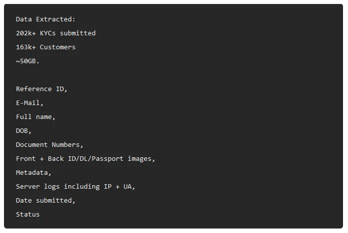Click the 'E-Mail,' line
The image size is (348, 233).
29,103
